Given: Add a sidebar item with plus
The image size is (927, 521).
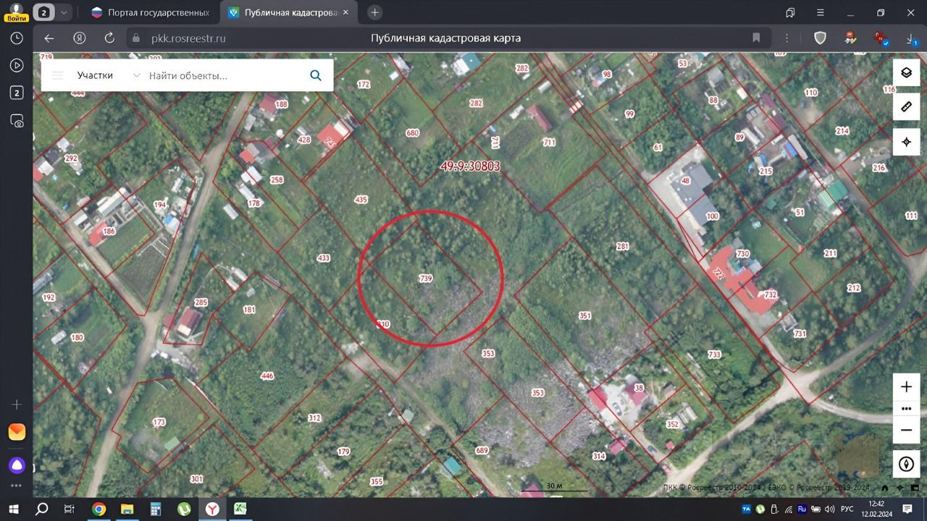Looking at the screenshot, I should click(16, 404).
